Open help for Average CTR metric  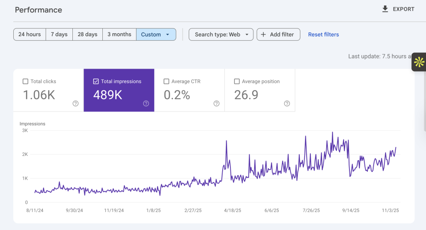[216, 104]
